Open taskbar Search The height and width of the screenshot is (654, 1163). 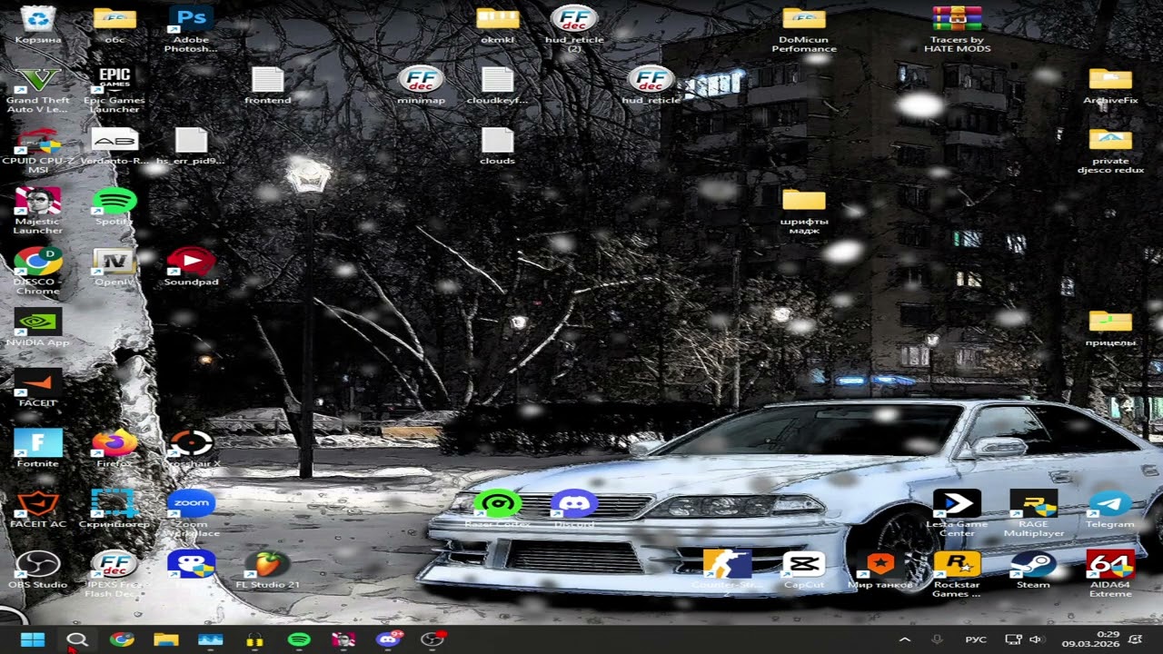coord(77,639)
